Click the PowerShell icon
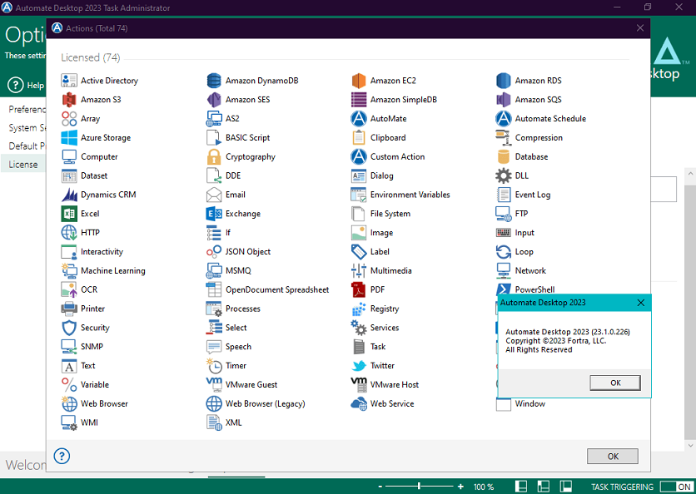The image size is (696, 494). [504, 289]
